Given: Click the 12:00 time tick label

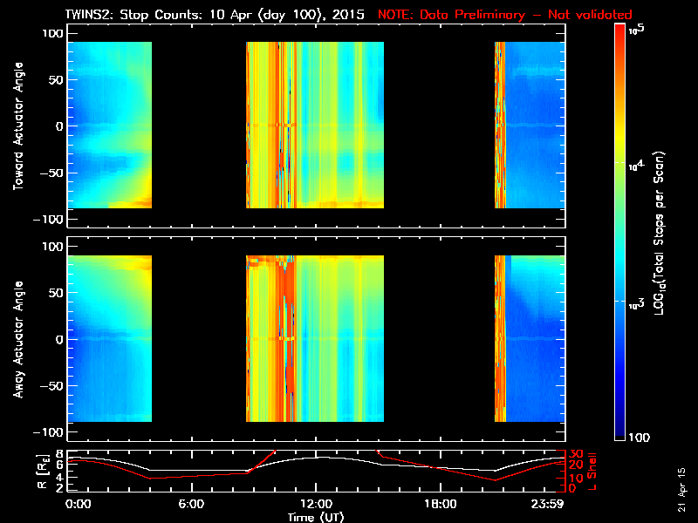Looking at the screenshot, I should pyautogui.click(x=316, y=505).
